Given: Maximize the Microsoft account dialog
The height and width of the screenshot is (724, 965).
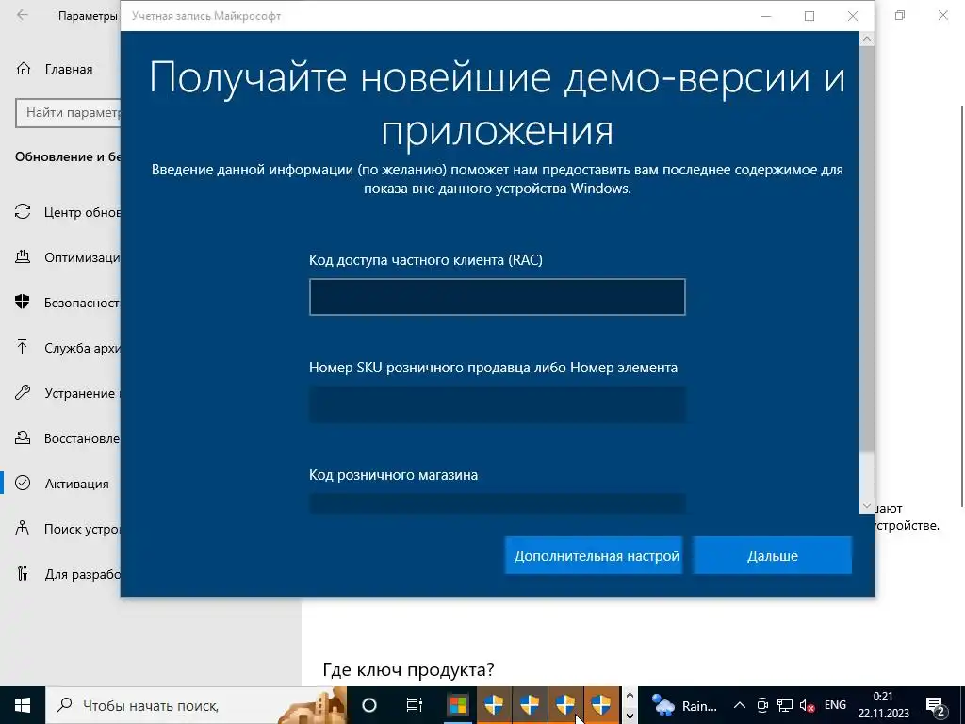Looking at the screenshot, I should coord(810,16).
